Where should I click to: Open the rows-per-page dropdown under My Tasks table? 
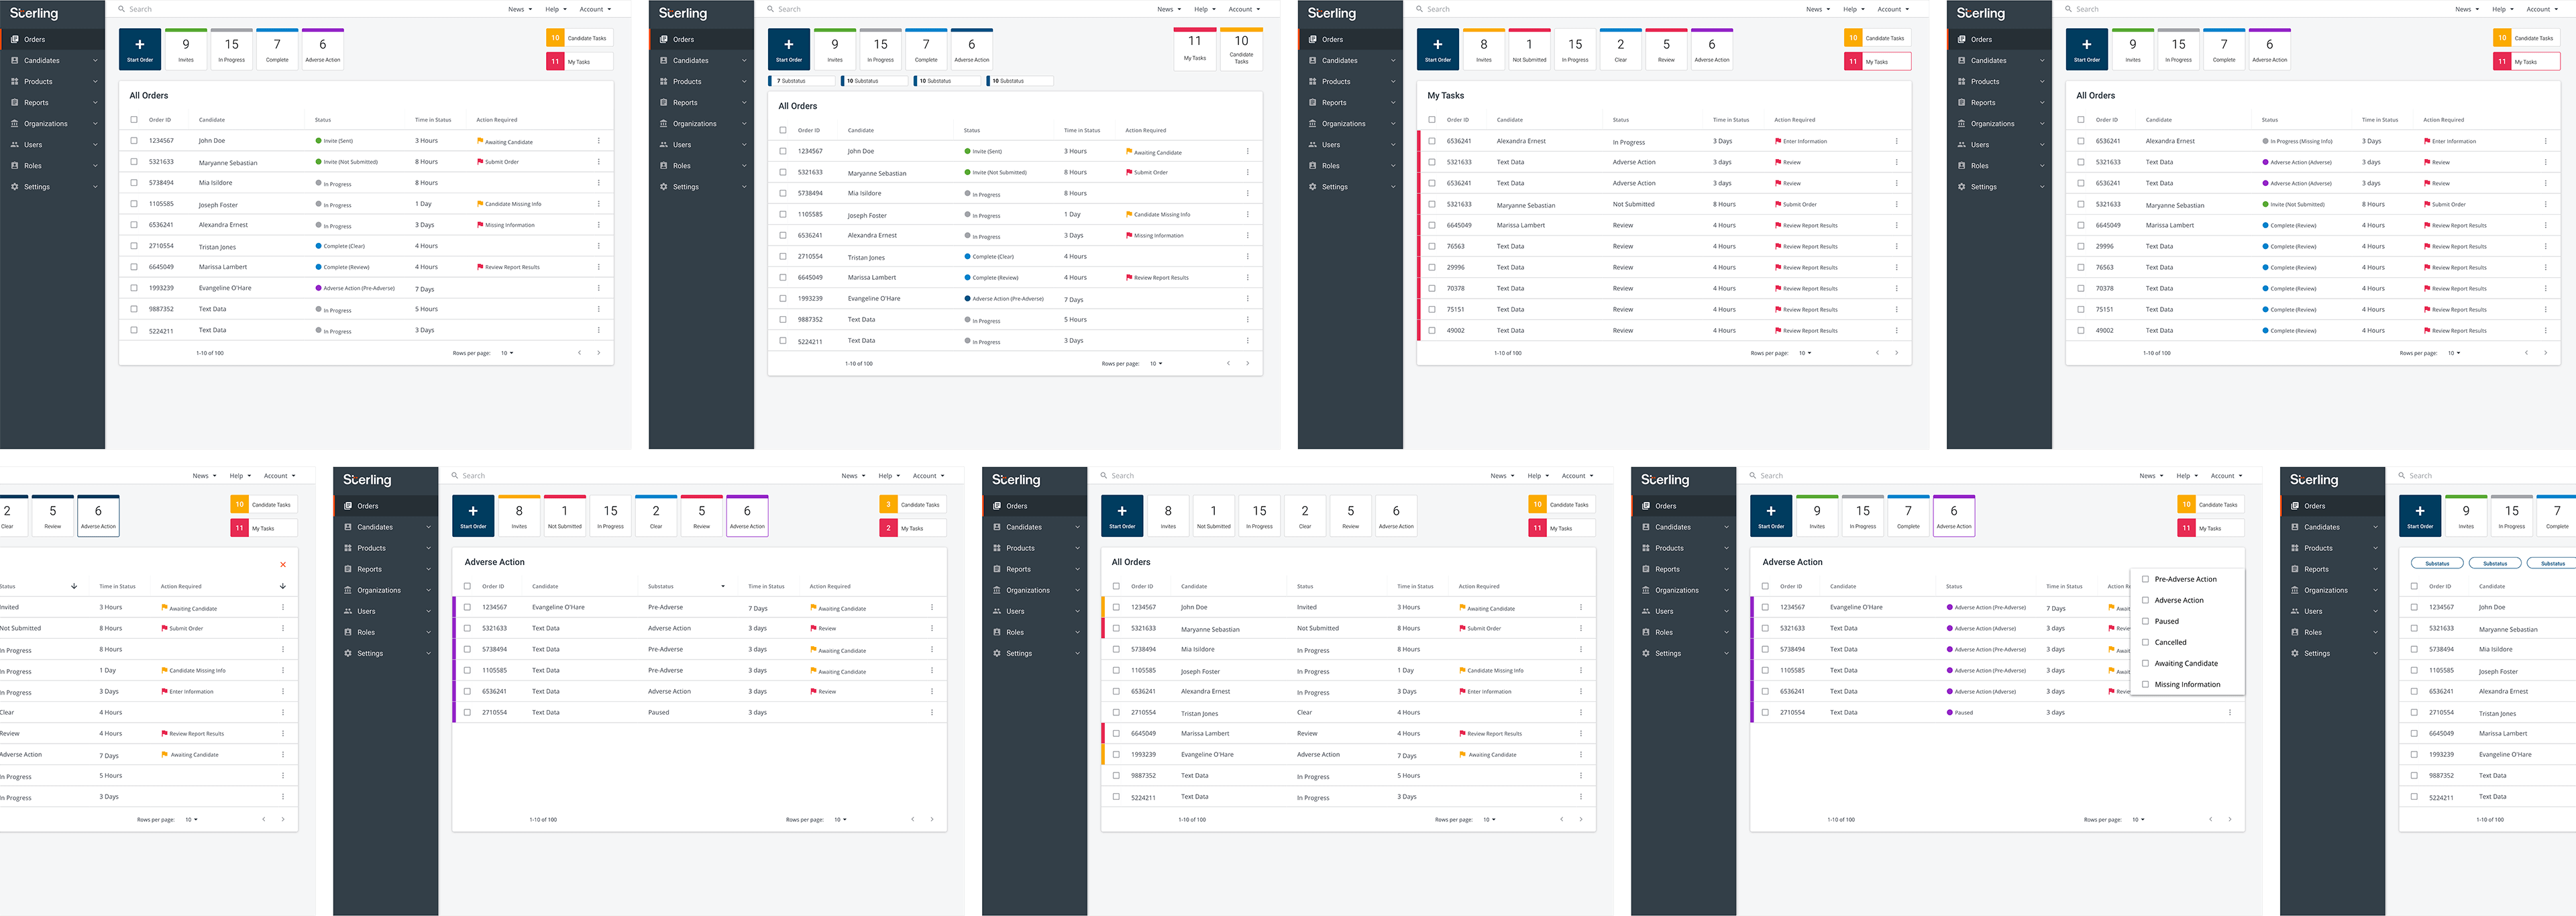pos(1805,353)
